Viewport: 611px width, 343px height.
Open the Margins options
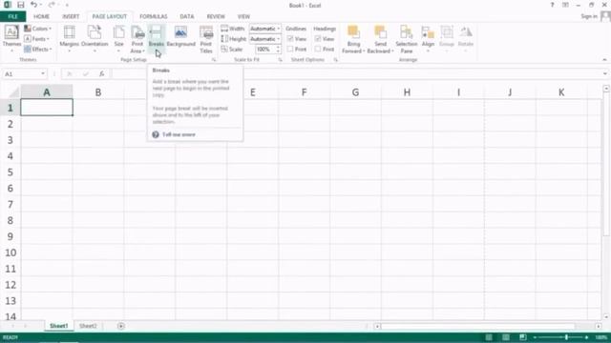(70, 38)
